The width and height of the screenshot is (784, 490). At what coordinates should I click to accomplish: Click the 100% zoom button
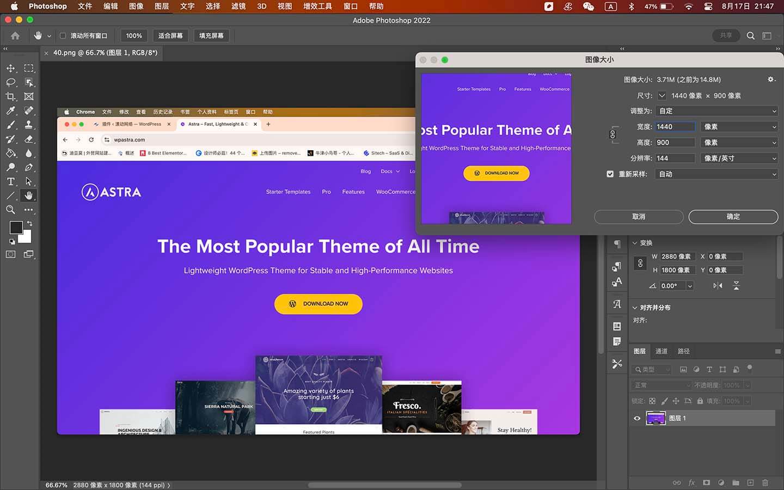(x=134, y=35)
